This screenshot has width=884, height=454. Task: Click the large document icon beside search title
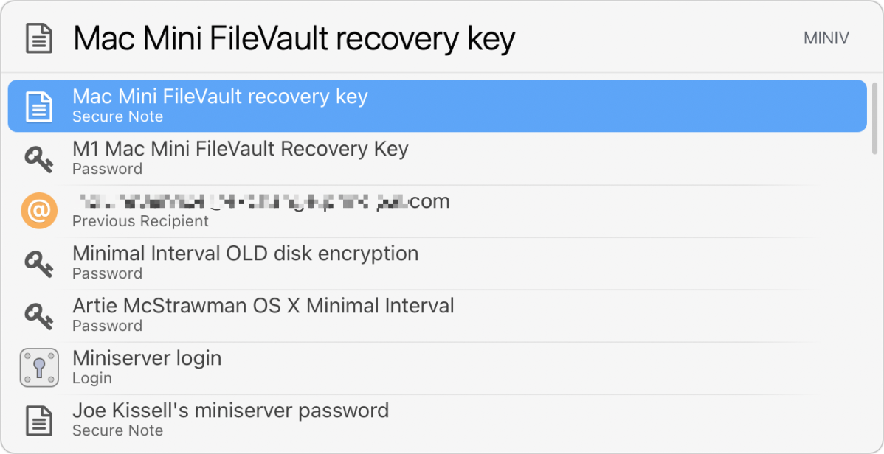[39, 39]
